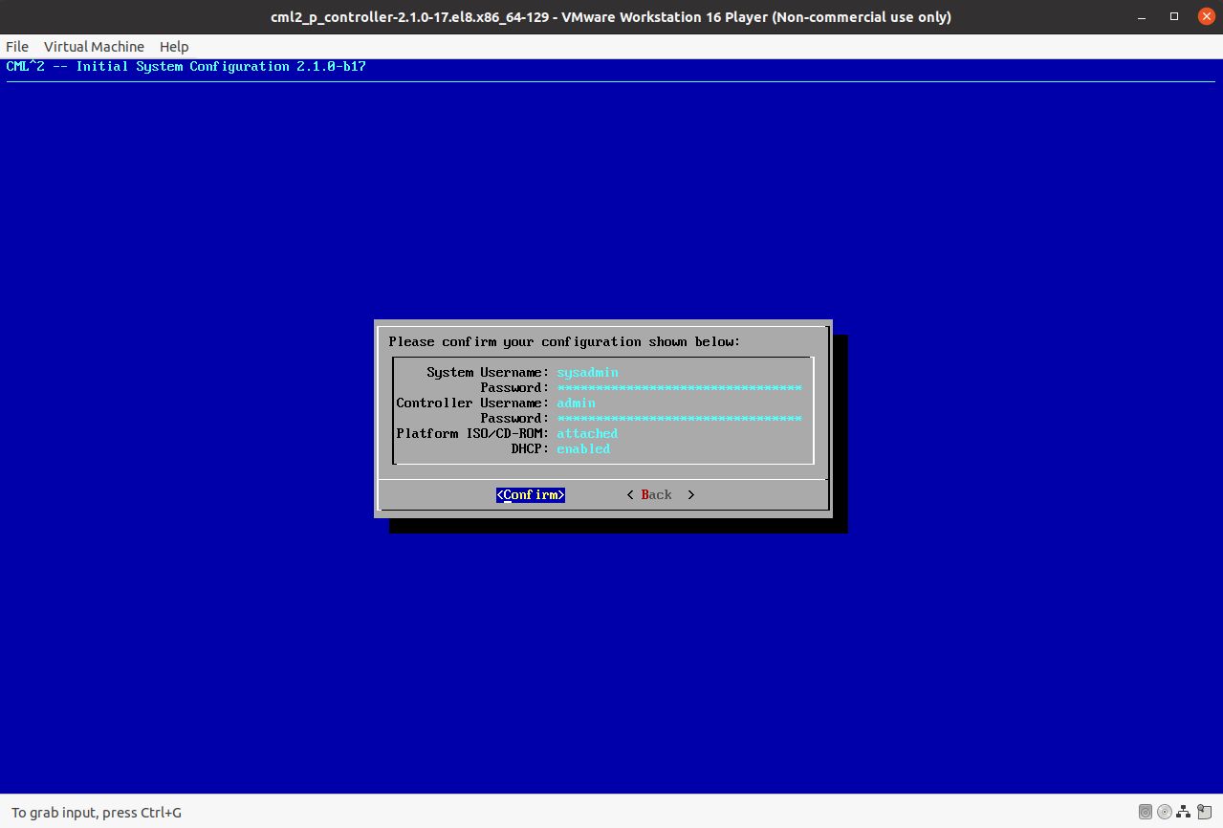
Task: Select the Confirm button
Action: coord(530,494)
